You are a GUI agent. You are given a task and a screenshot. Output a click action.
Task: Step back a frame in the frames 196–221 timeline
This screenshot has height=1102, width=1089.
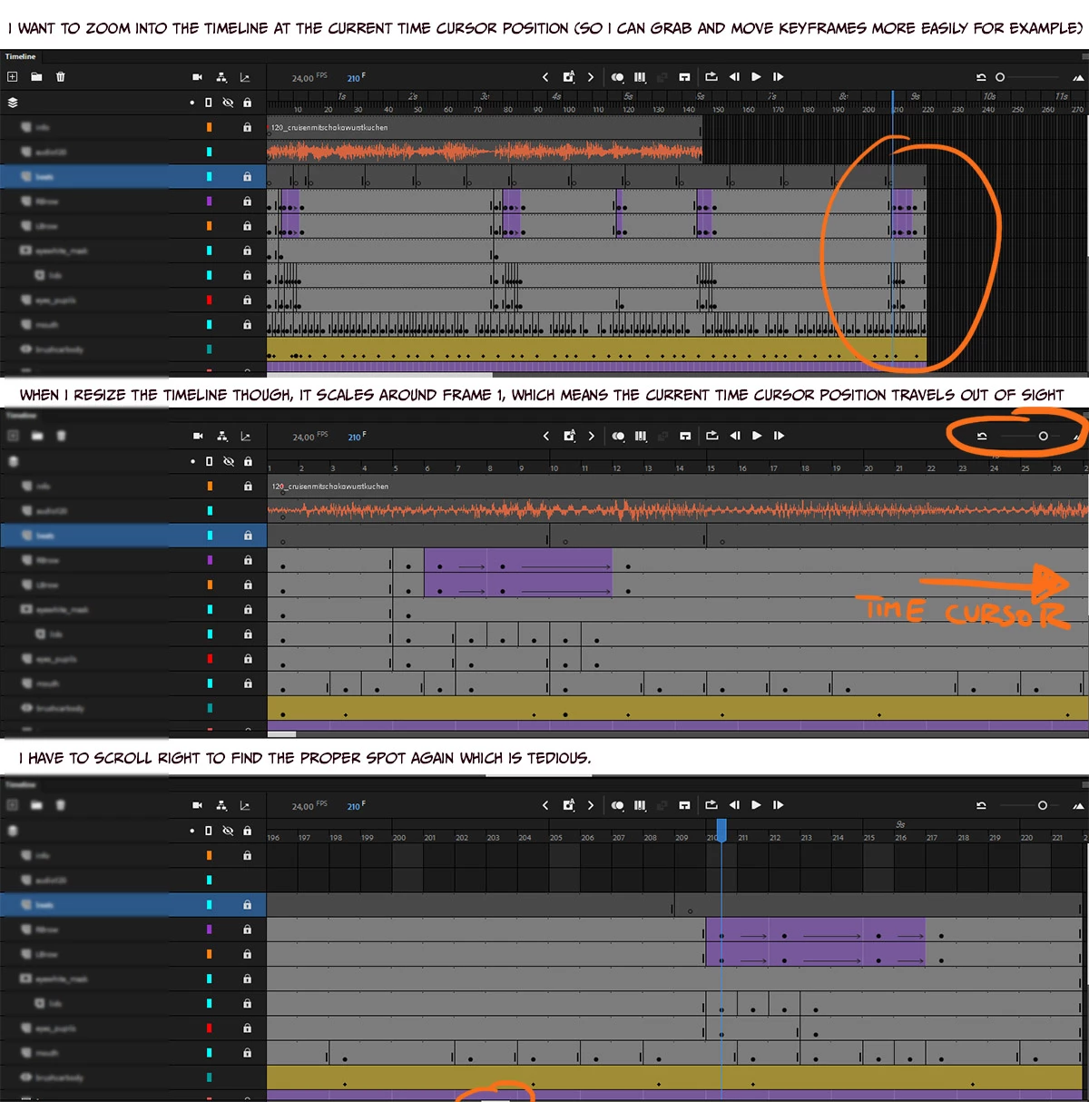click(734, 805)
